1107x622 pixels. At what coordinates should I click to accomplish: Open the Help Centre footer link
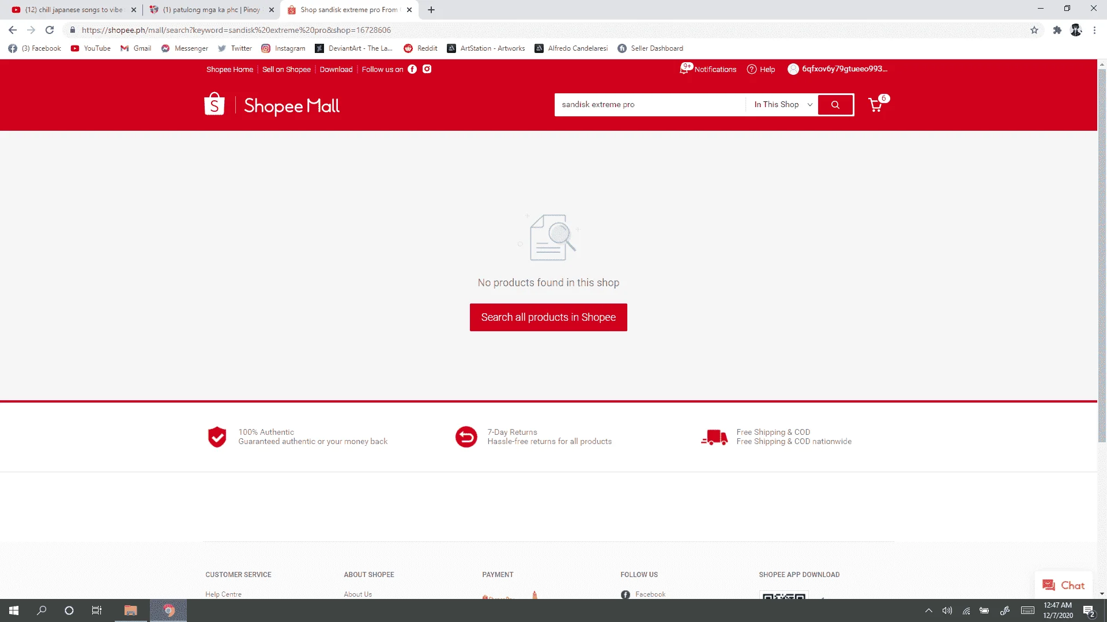point(223,594)
